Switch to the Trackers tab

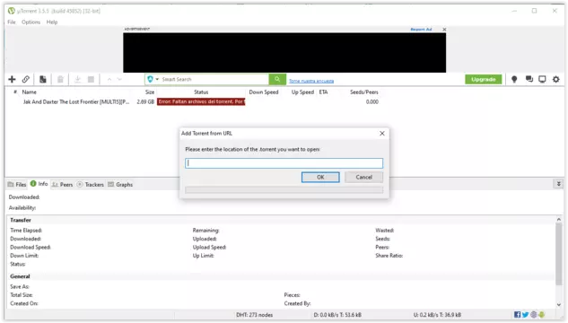(91, 185)
